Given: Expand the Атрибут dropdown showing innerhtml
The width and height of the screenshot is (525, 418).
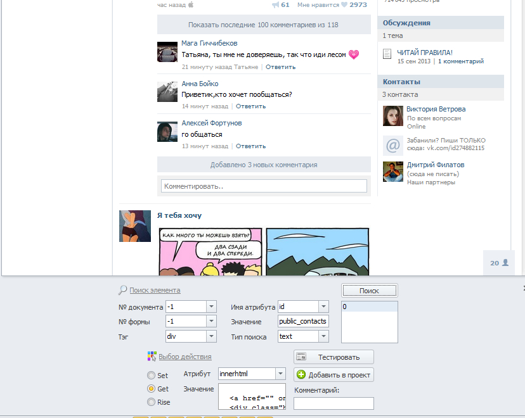Looking at the screenshot, I should coord(281,374).
